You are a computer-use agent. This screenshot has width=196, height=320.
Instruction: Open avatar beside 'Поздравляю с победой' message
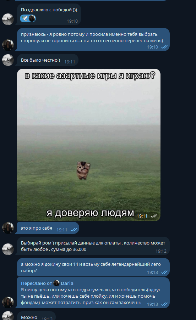click(8, 19)
